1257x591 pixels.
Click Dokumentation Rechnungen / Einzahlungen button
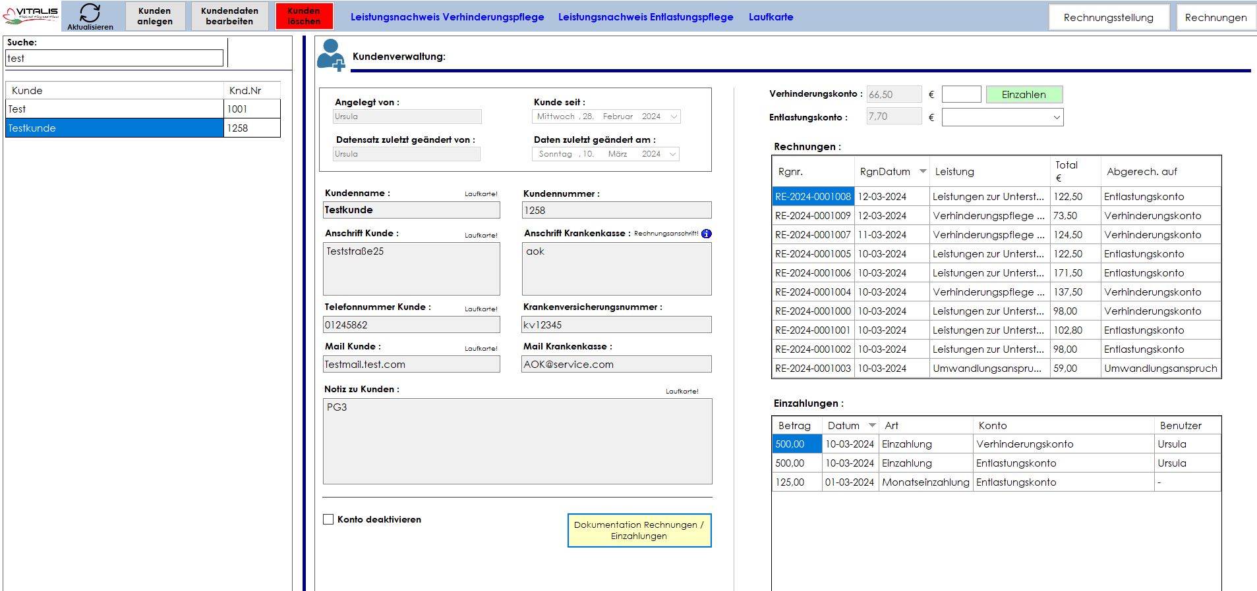[x=639, y=530]
